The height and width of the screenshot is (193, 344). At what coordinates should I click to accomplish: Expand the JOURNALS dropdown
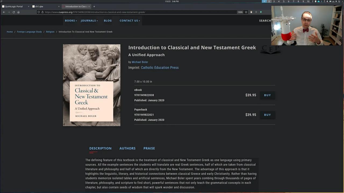[x=88, y=21]
